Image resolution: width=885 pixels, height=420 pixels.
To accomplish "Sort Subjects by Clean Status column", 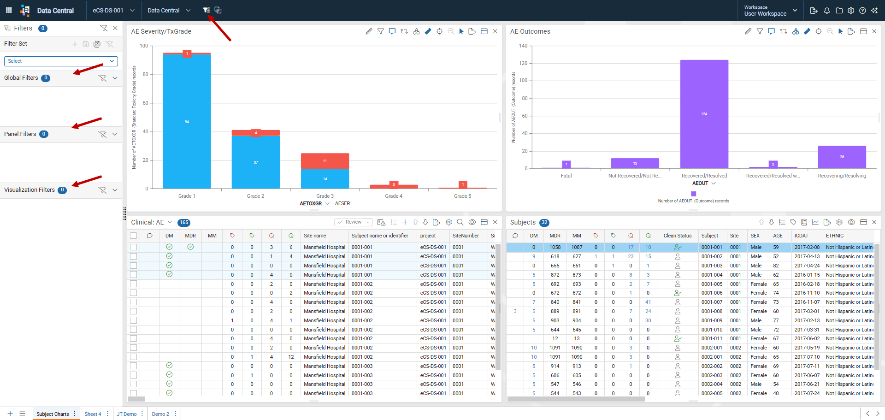I will pyautogui.click(x=678, y=236).
